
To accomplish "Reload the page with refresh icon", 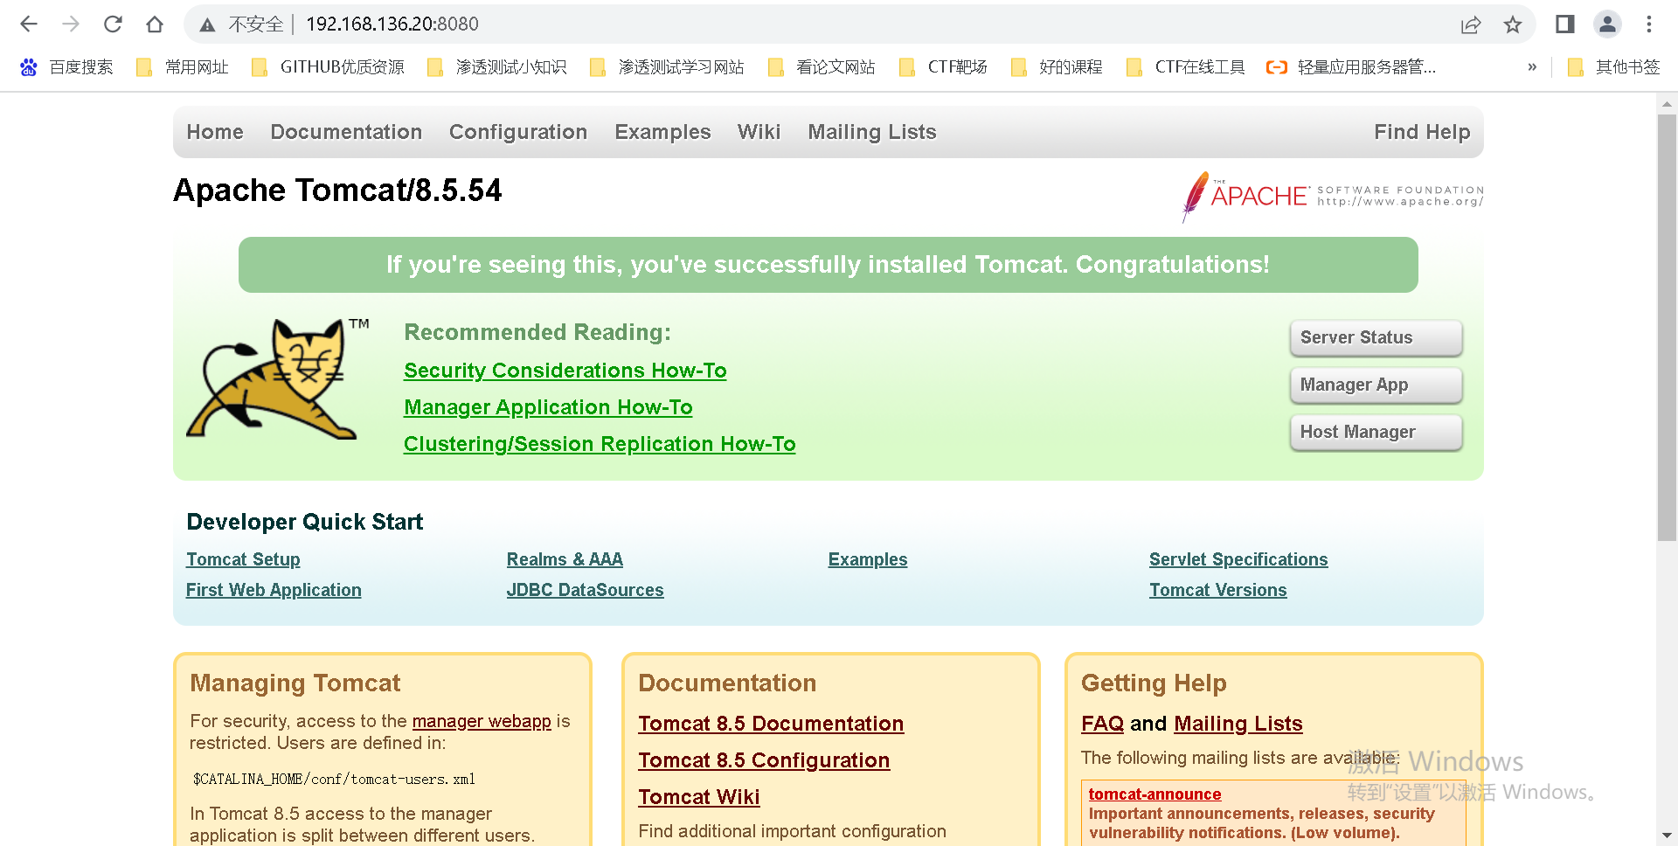I will 113,24.
